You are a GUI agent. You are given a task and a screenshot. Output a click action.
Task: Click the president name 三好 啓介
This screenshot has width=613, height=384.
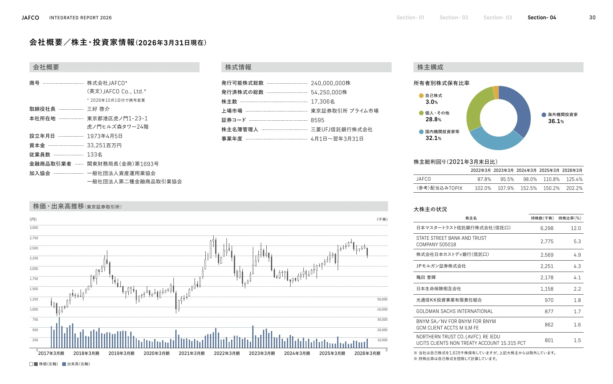[98, 109]
